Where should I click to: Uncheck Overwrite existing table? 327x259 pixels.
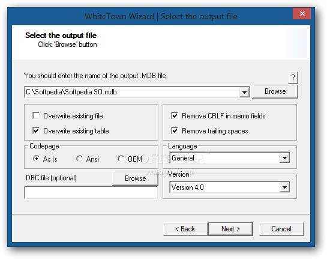coord(36,130)
